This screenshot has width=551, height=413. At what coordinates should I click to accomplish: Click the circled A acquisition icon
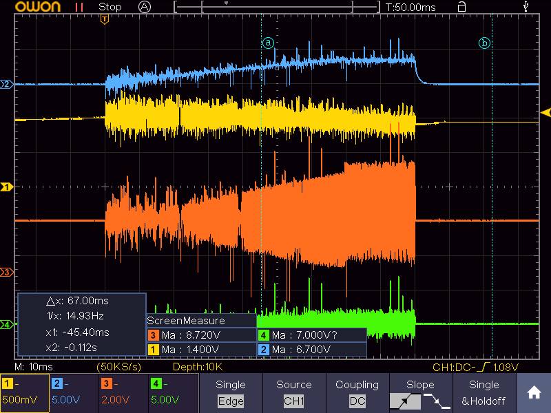pyautogui.click(x=145, y=7)
